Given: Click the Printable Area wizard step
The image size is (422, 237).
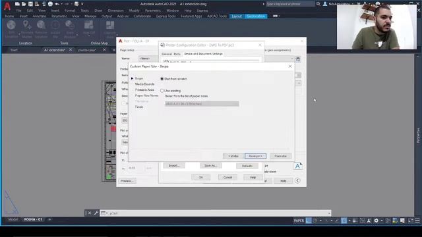Looking at the screenshot, I should 144,90.
